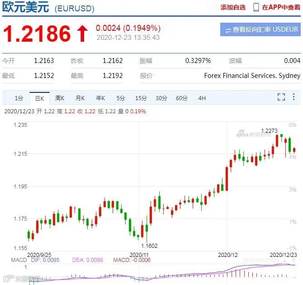Click the 欧元美元 title

click(x=25, y=7)
